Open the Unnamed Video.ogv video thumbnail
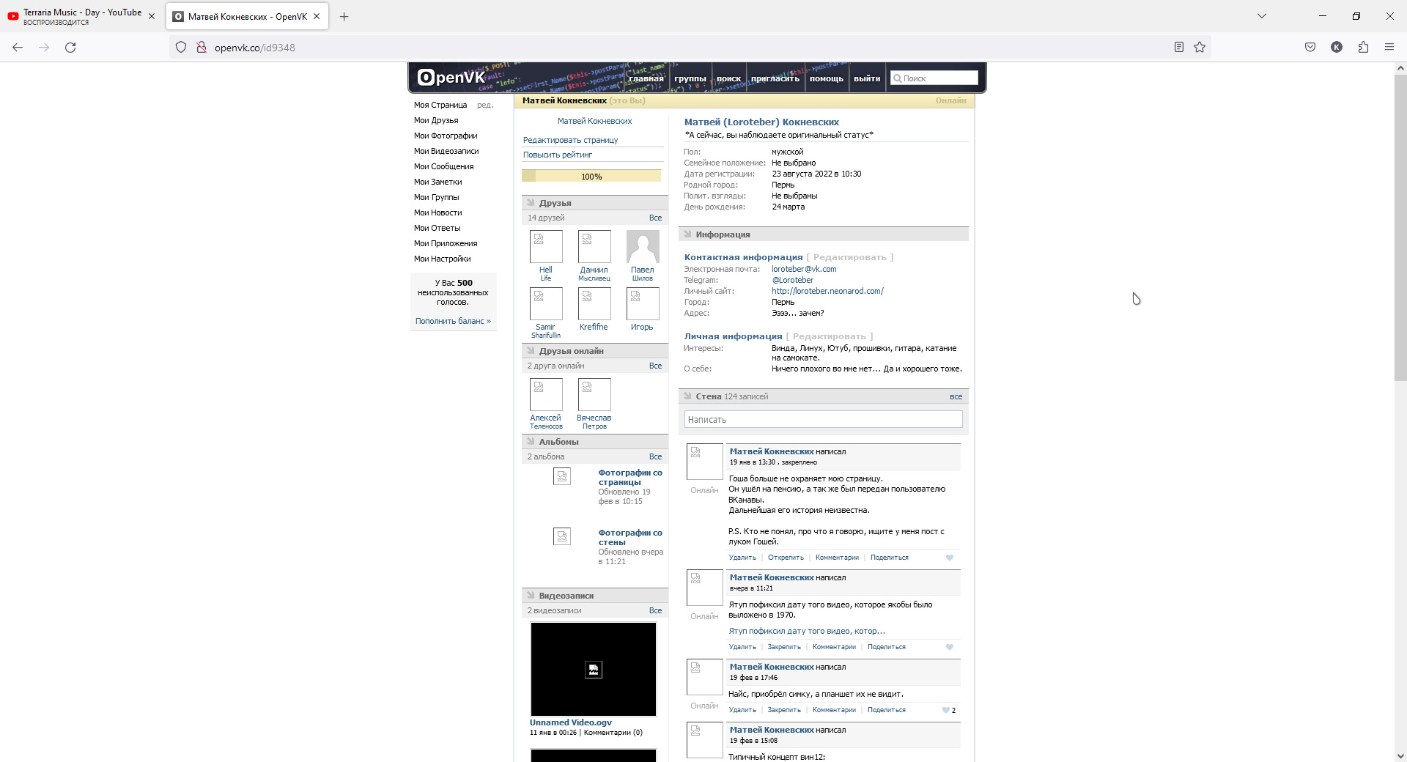The width and height of the screenshot is (1407, 762). (594, 669)
